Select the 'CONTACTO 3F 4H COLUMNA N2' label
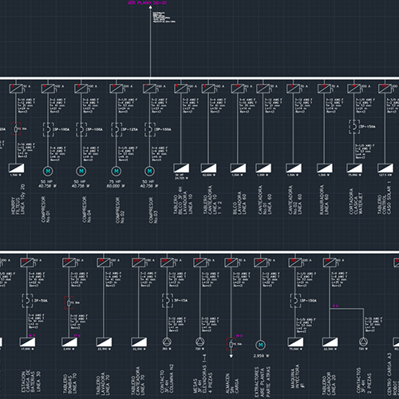The height and width of the screenshot is (399, 399). pyautogui.click(x=167, y=378)
